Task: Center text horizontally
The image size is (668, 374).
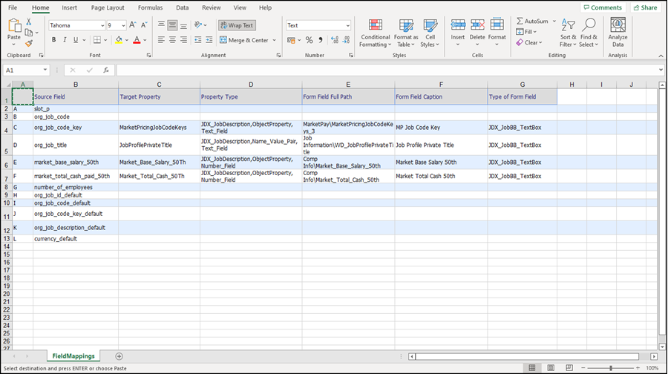Action: (172, 39)
